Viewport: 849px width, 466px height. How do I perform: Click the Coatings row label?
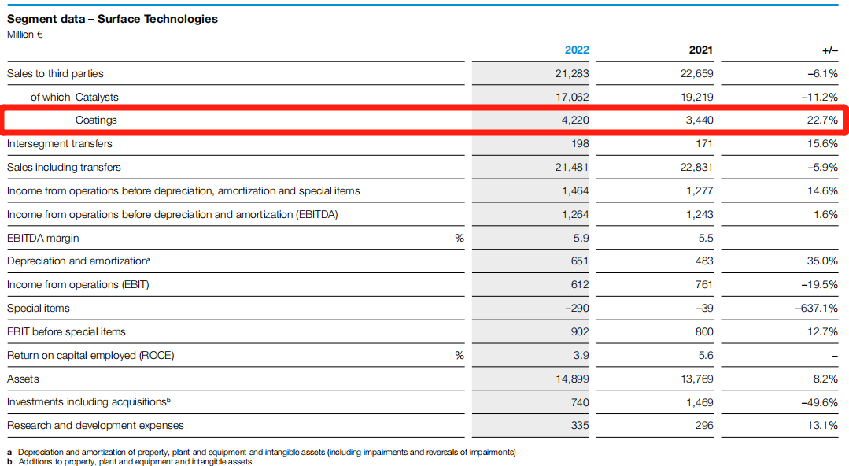(96, 120)
